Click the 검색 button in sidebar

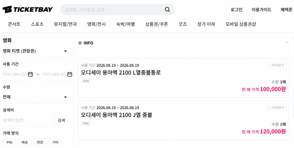pyautogui.click(x=61, y=120)
